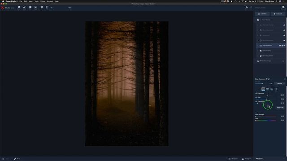
Task: Click the reset icon beside Edge Exposure title
Action: [x=266, y=79]
